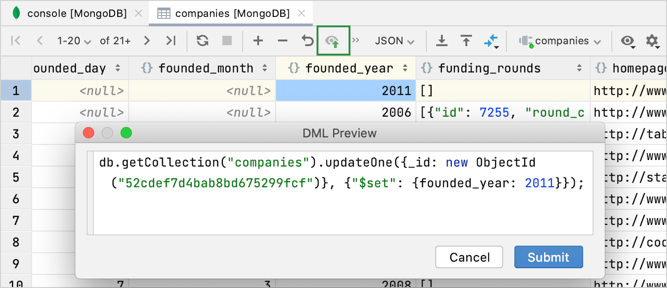Click the Delete Row minus icon
The width and height of the screenshot is (667, 288).
coord(283,41)
